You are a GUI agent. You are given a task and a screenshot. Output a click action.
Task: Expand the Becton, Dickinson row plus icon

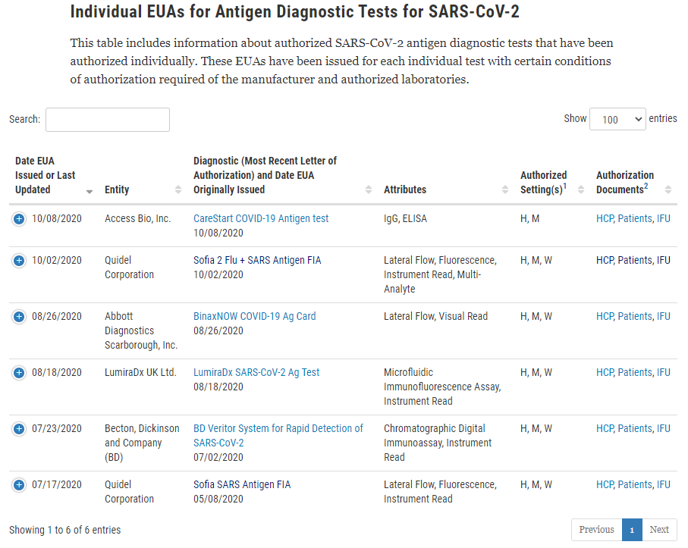pos(19,429)
